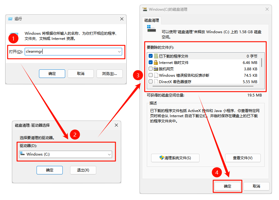This screenshot has height=200, width=279.
Task: Click the shield icon on 清理系统文件 button
Action: (161, 158)
